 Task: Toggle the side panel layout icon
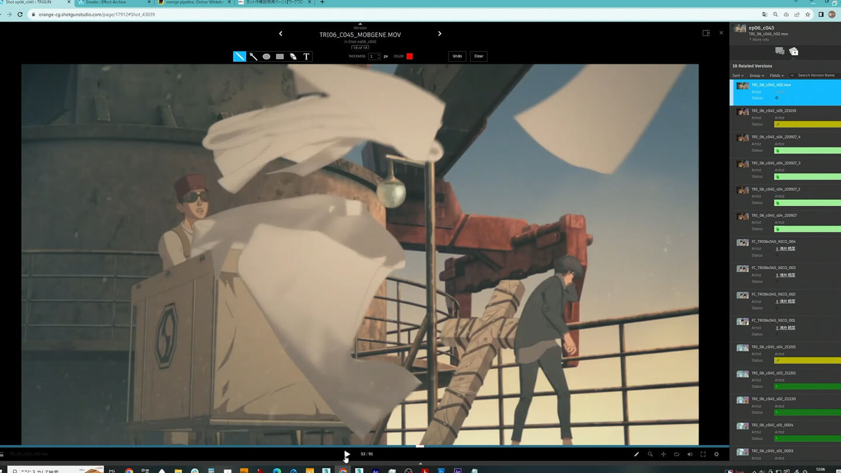tap(706, 33)
